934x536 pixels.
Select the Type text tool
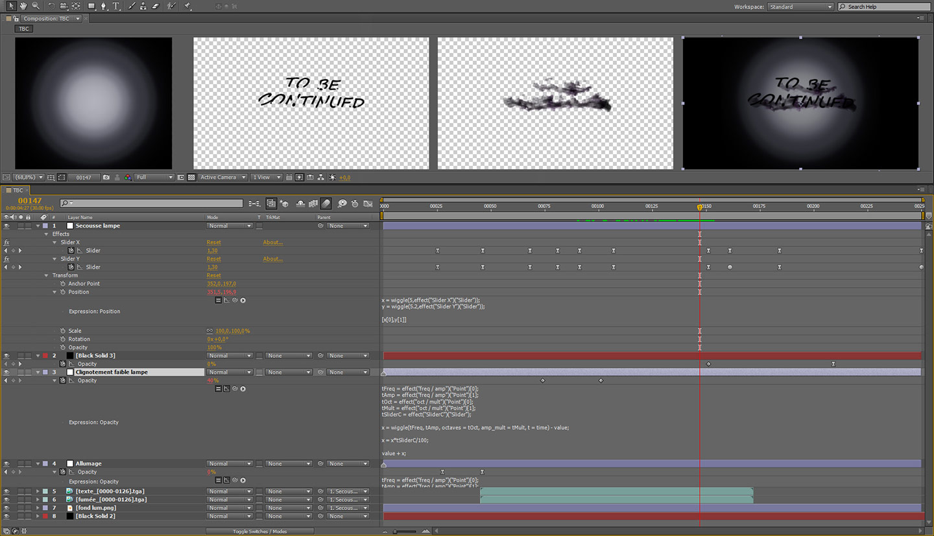(116, 6)
